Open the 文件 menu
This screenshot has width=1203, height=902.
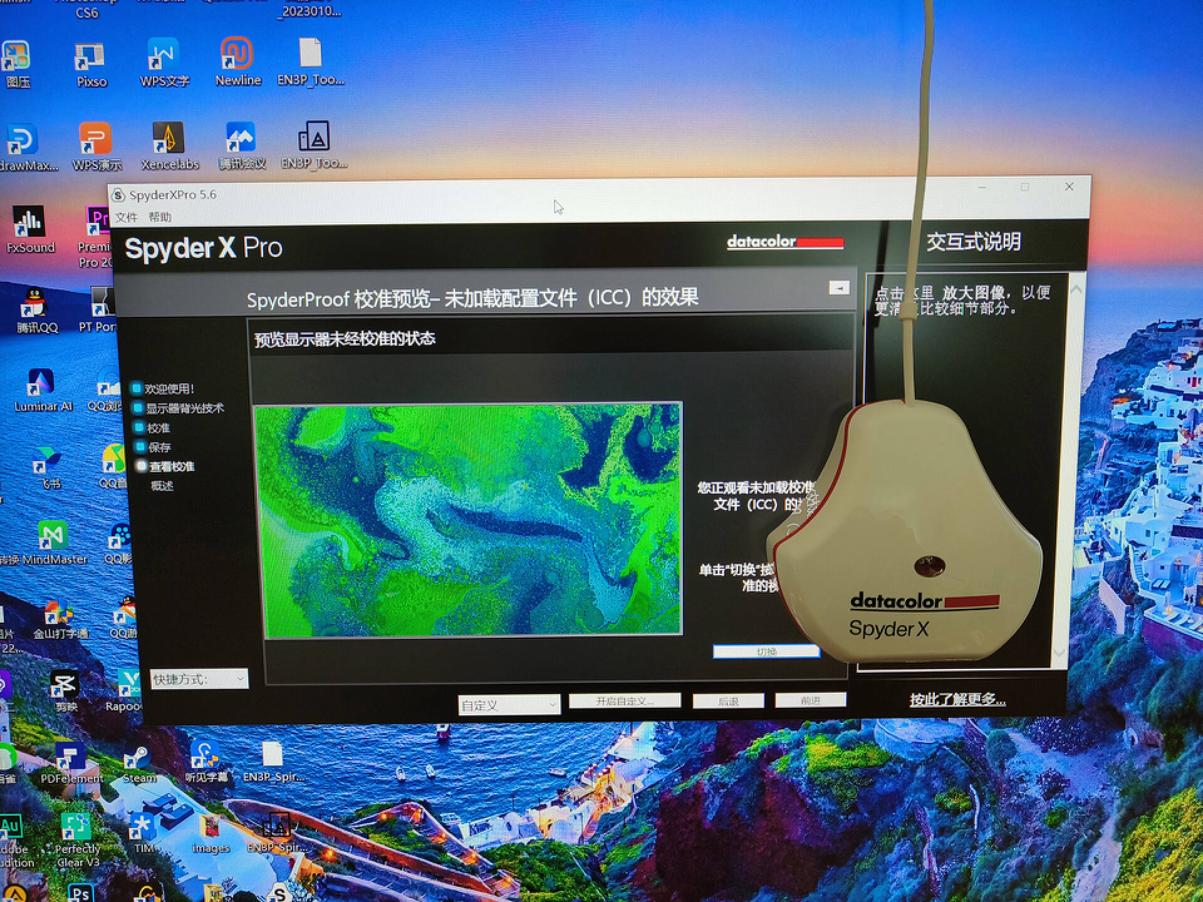coord(126,217)
